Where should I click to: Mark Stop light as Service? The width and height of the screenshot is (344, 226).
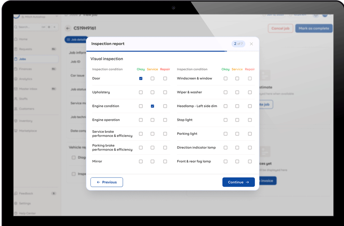pos(237,120)
